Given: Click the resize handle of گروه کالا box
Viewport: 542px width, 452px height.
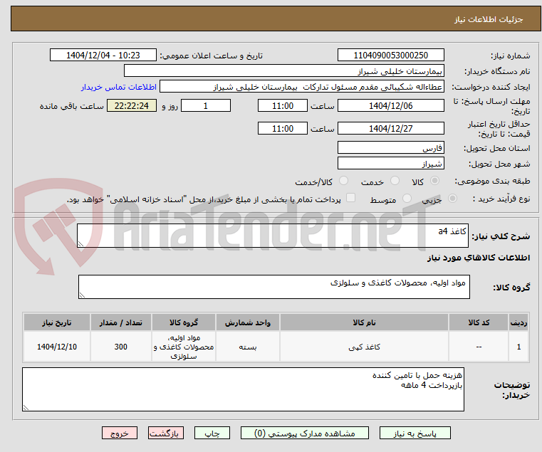Looking at the screenshot, I should (83, 295).
